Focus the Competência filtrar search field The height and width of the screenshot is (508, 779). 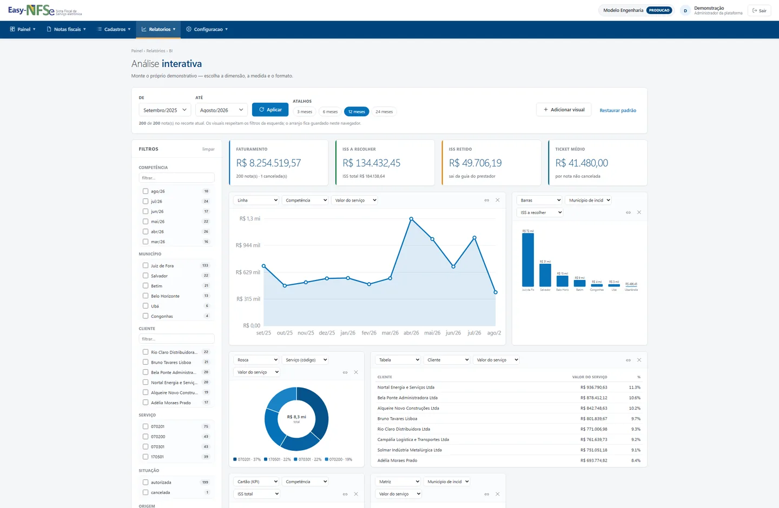click(177, 178)
